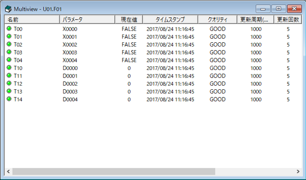Image resolution: width=306 pixels, height=180 pixels.
Task: Click update count 5 in T10 row
Action: (288, 68)
